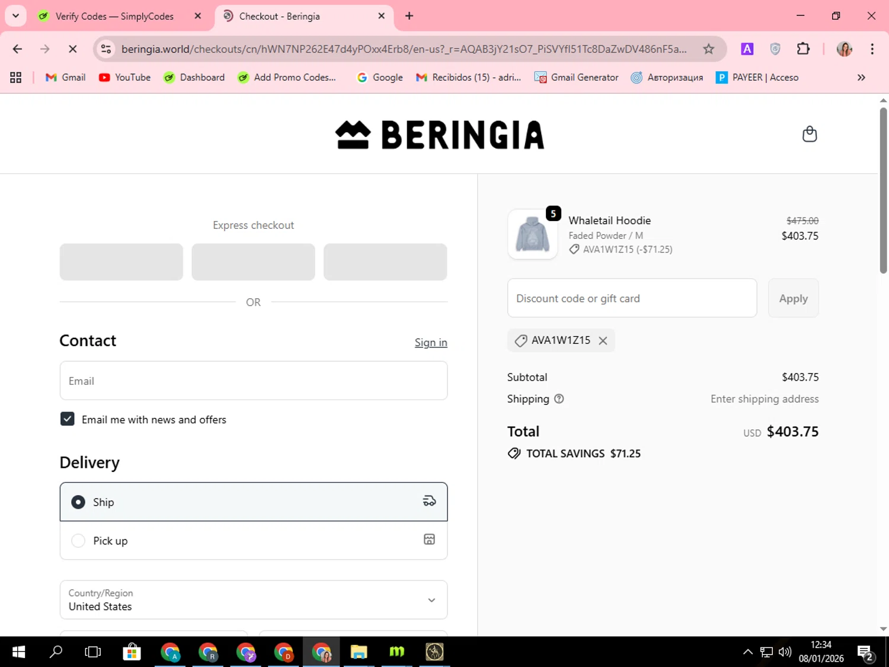Toggle Email me with news and offers

pyautogui.click(x=68, y=419)
